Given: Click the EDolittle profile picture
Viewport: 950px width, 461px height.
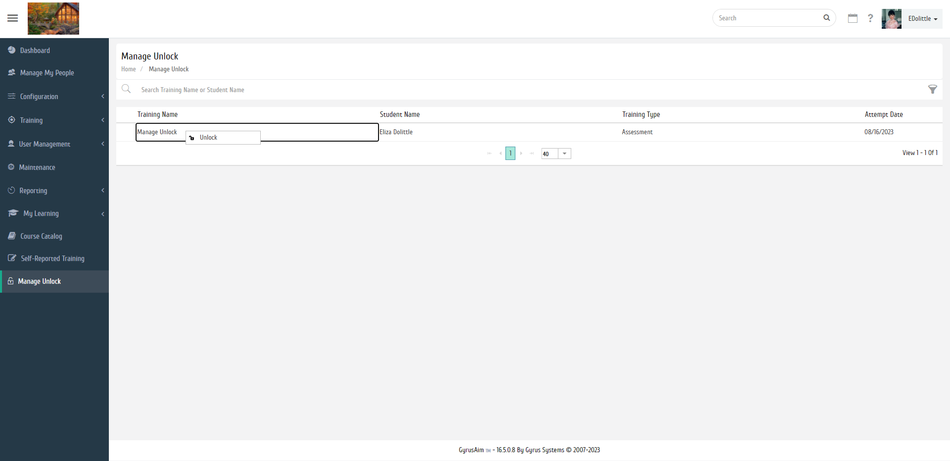Looking at the screenshot, I should (x=891, y=19).
